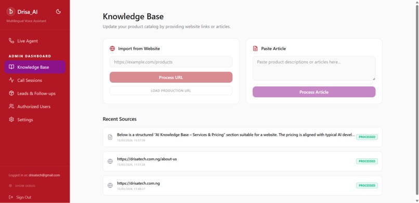Viewport: 419px width, 203px height.
Task: Click the Process Article button
Action: click(x=314, y=92)
